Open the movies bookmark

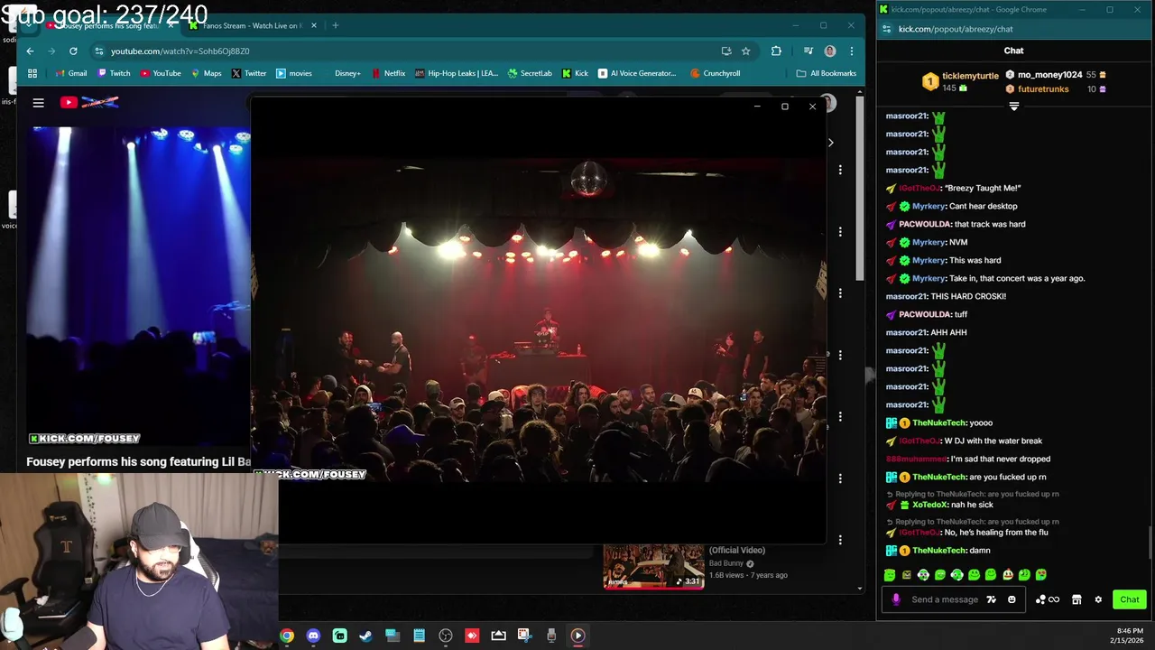tap(294, 73)
